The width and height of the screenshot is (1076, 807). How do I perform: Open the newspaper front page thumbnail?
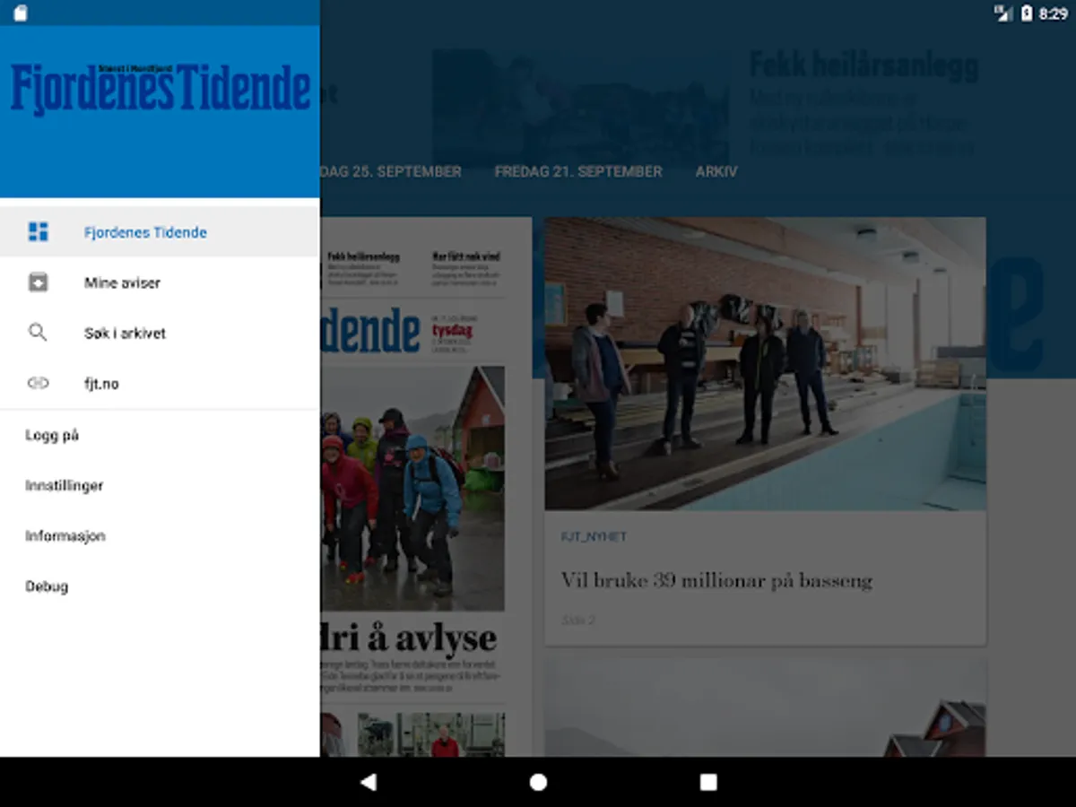point(426,487)
